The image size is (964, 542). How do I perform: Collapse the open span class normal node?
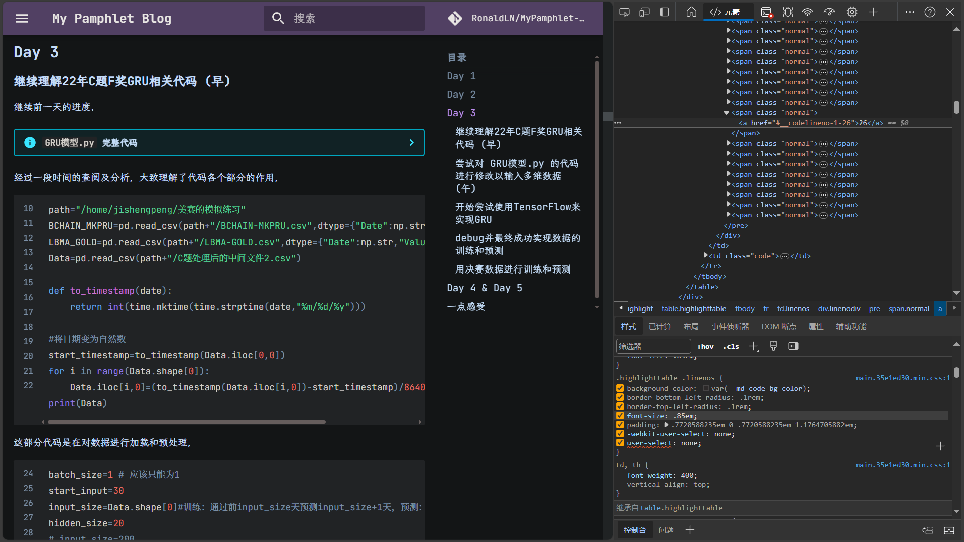pos(726,113)
